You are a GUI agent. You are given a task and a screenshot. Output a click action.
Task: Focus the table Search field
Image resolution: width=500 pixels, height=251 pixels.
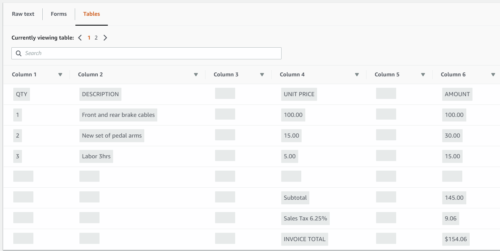(151, 53)
